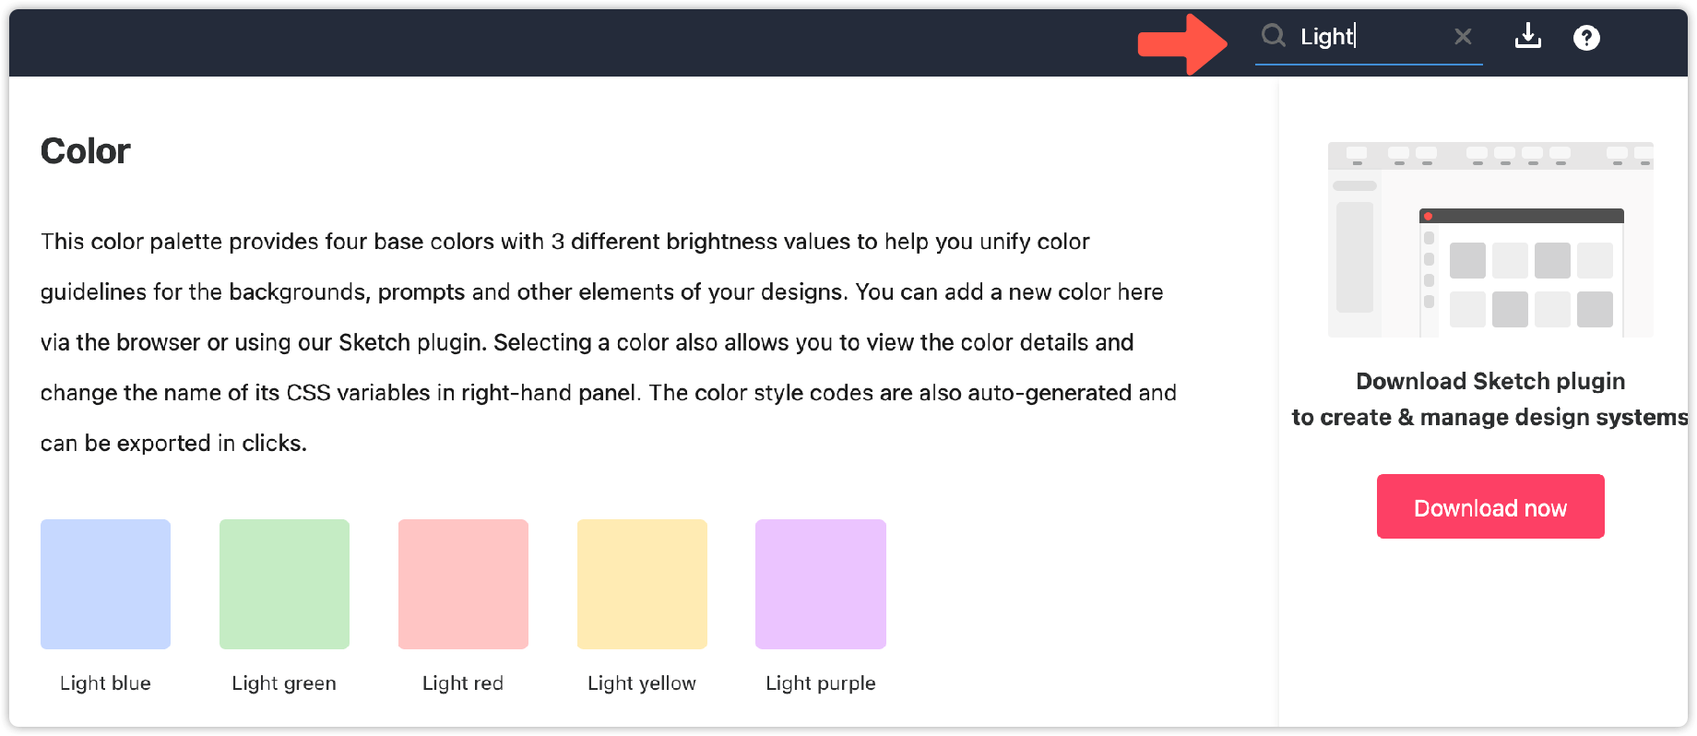Click the "Light yellow" label text
Viewport: 1697px width, 736px height.
642,683
